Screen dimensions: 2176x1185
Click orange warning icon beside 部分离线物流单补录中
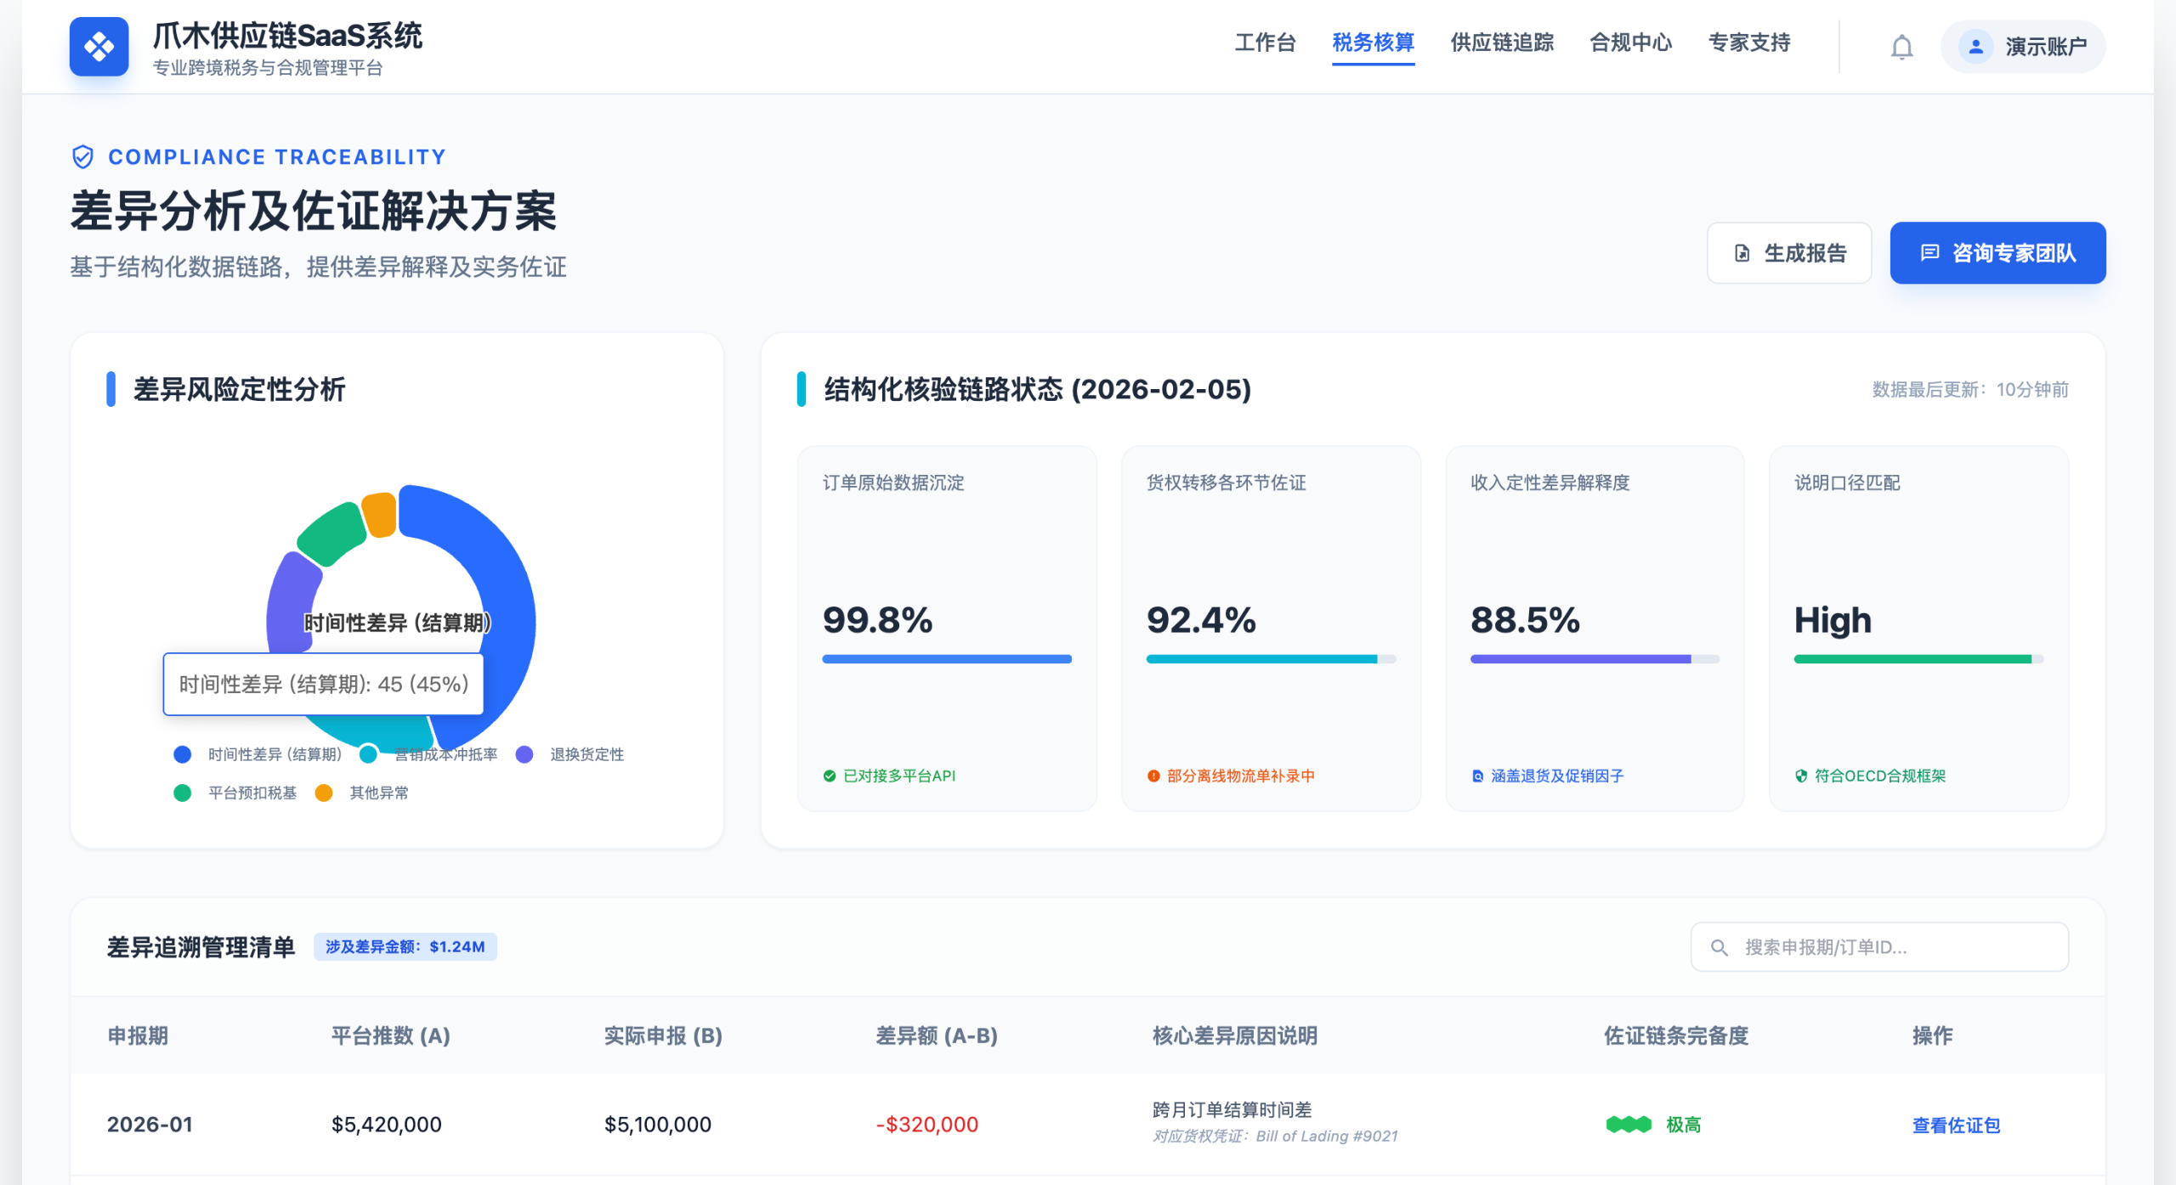tap(1153, 776)
